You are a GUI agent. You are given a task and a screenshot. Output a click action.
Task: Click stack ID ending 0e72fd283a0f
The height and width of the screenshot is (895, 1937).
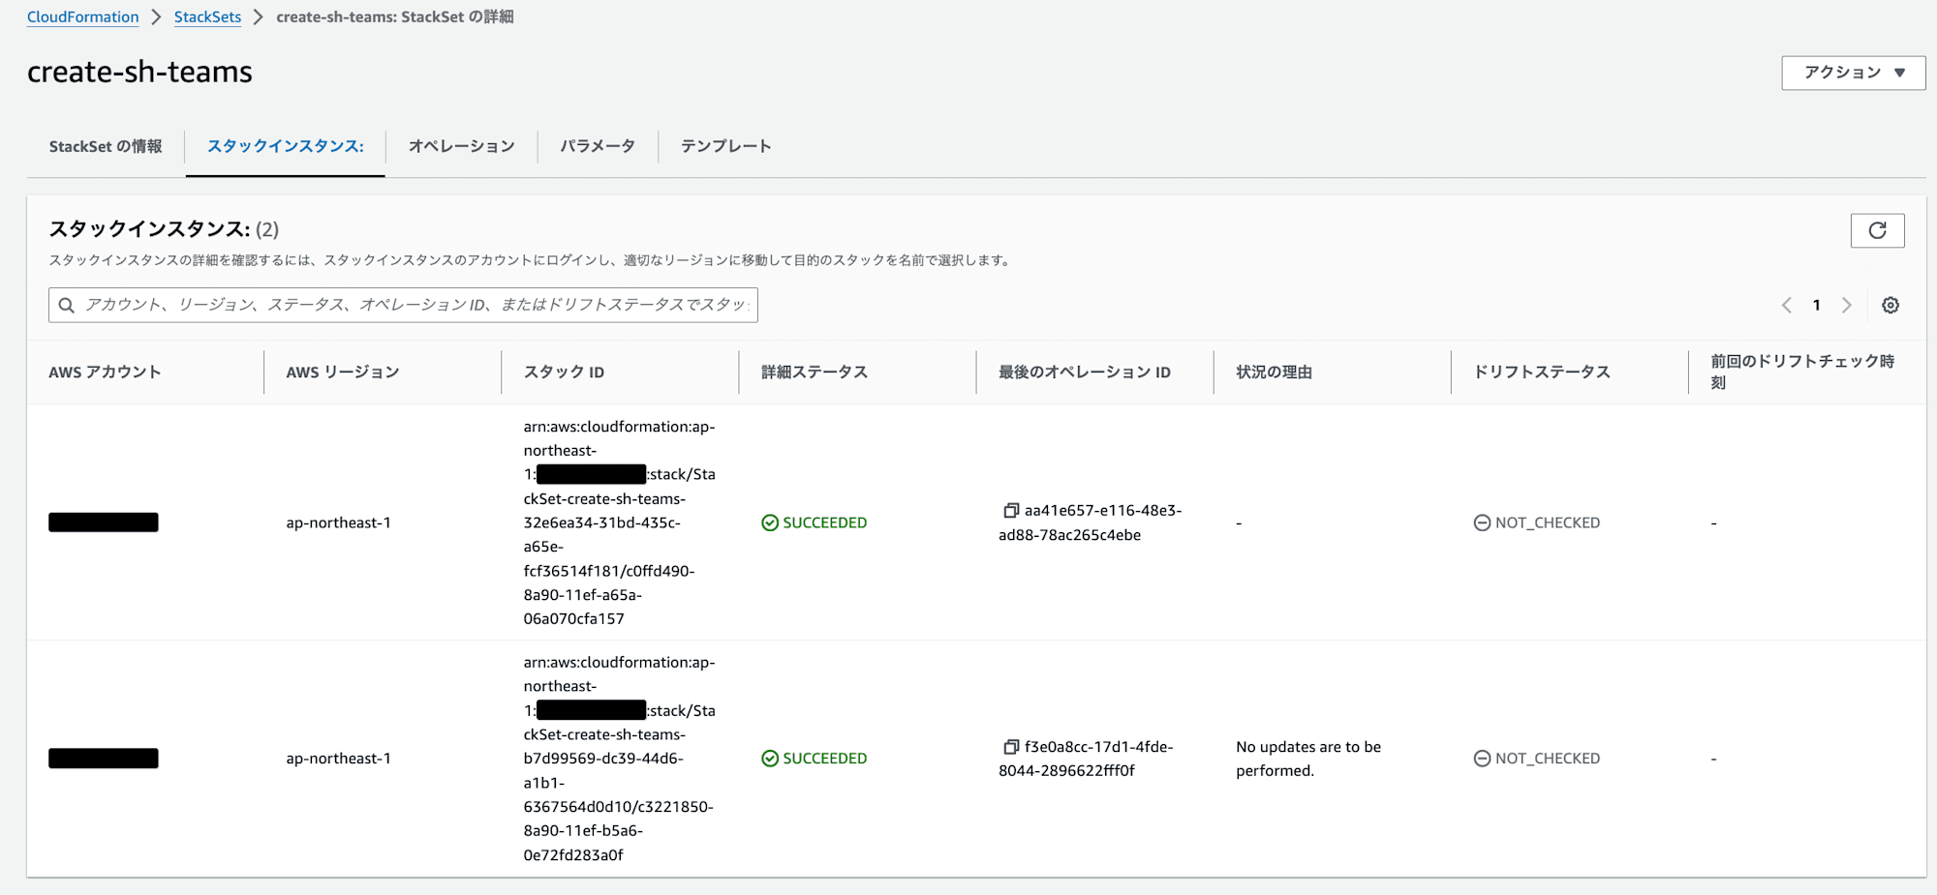pos(620,759)
